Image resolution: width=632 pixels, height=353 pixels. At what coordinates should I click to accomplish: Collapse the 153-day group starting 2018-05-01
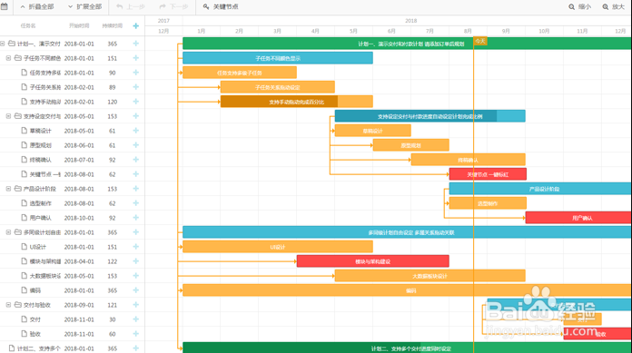(8, 116)
